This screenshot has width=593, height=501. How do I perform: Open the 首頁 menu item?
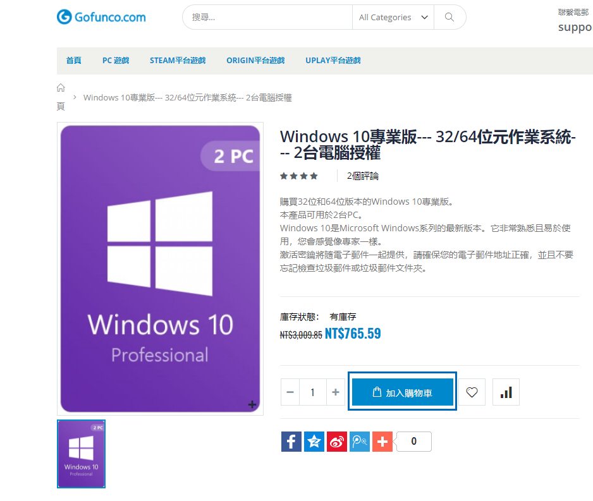(x=74, y=61)
